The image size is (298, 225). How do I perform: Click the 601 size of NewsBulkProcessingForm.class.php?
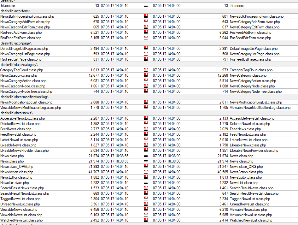click(x=225, y=16)
